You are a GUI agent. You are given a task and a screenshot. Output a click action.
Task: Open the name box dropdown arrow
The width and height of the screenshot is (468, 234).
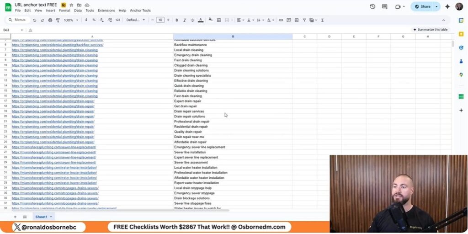click(x=22, y=30)
